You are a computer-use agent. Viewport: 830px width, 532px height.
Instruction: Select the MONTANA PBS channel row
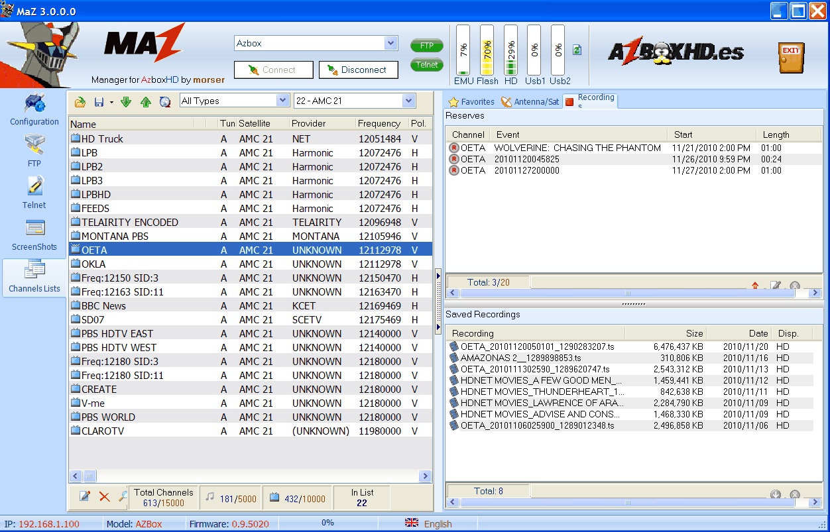click(x=251, y=237)
